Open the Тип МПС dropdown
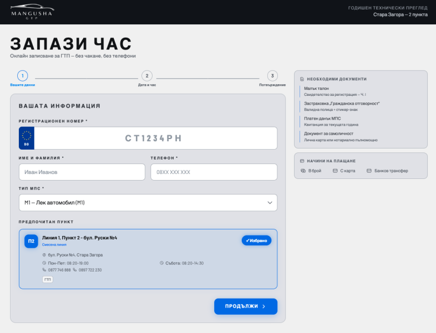 point(148,202)
